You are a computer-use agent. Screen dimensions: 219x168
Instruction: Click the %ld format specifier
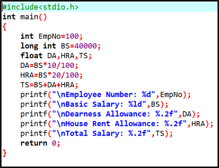[x=135, y=104]
